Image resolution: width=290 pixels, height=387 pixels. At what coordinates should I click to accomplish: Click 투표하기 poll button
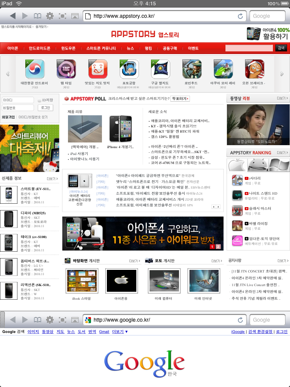(180, 99)
